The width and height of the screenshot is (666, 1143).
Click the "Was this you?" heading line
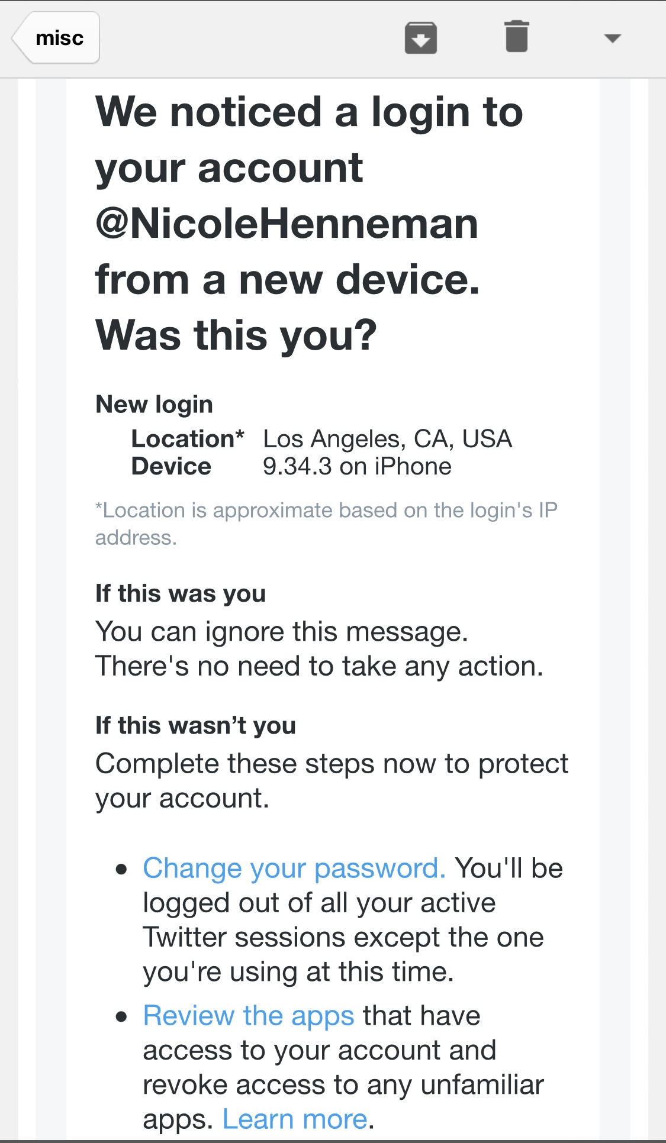coord(236,335)
